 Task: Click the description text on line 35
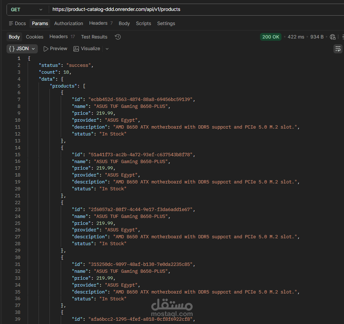tap(205, 292)
